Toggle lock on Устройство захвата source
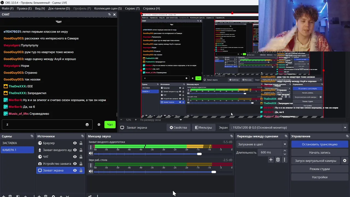Viewport: 350px width, 197px height. 81,164
